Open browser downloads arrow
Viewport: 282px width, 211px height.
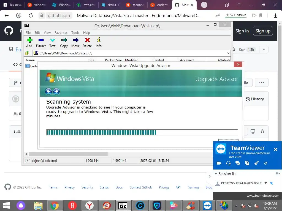coord(275,16)
